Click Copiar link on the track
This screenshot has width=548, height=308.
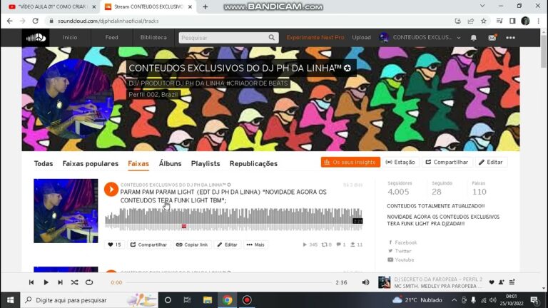[x=192, y=245]
